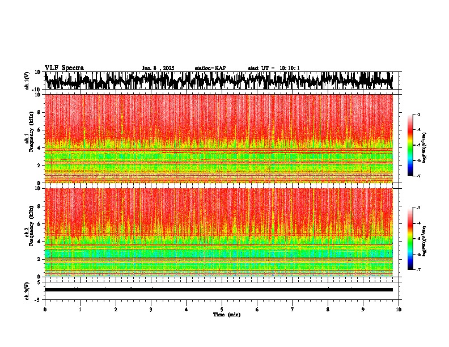The width and height of the screenshot is (449, 347).
Task: Click the "-3" label on the ch.1 colorbar
Action: tap(418, 115)
